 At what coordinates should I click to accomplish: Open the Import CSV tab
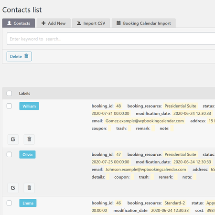click(x=91, y=23)
